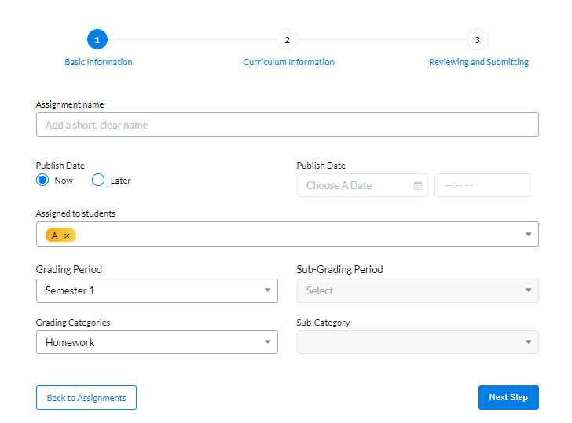Go to Reviewing and Submitting step
572x423 pixels.
point(478,62)
